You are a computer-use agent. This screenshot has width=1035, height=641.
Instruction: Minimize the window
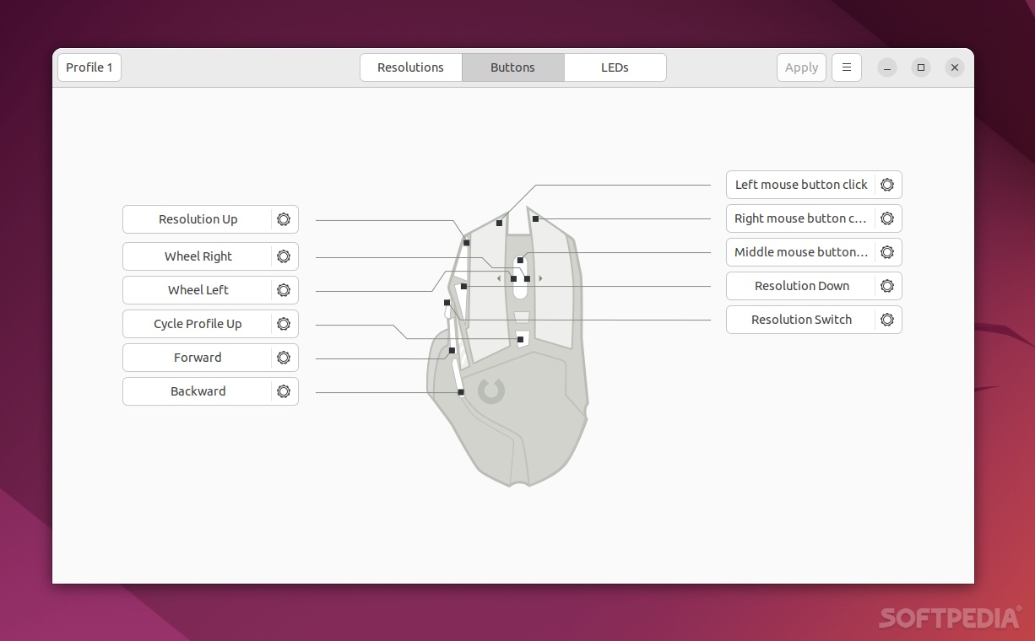click(886, 67)
